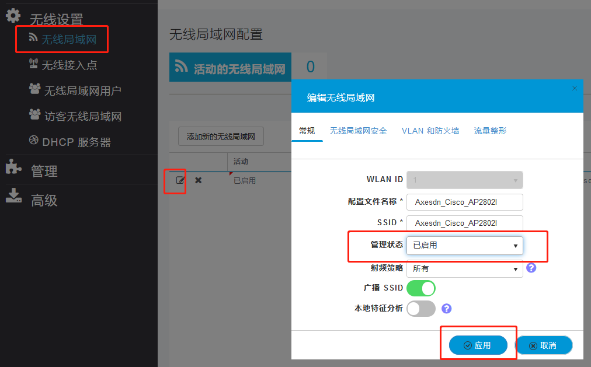Click the 无线设置 gear icon

point(13,16)
